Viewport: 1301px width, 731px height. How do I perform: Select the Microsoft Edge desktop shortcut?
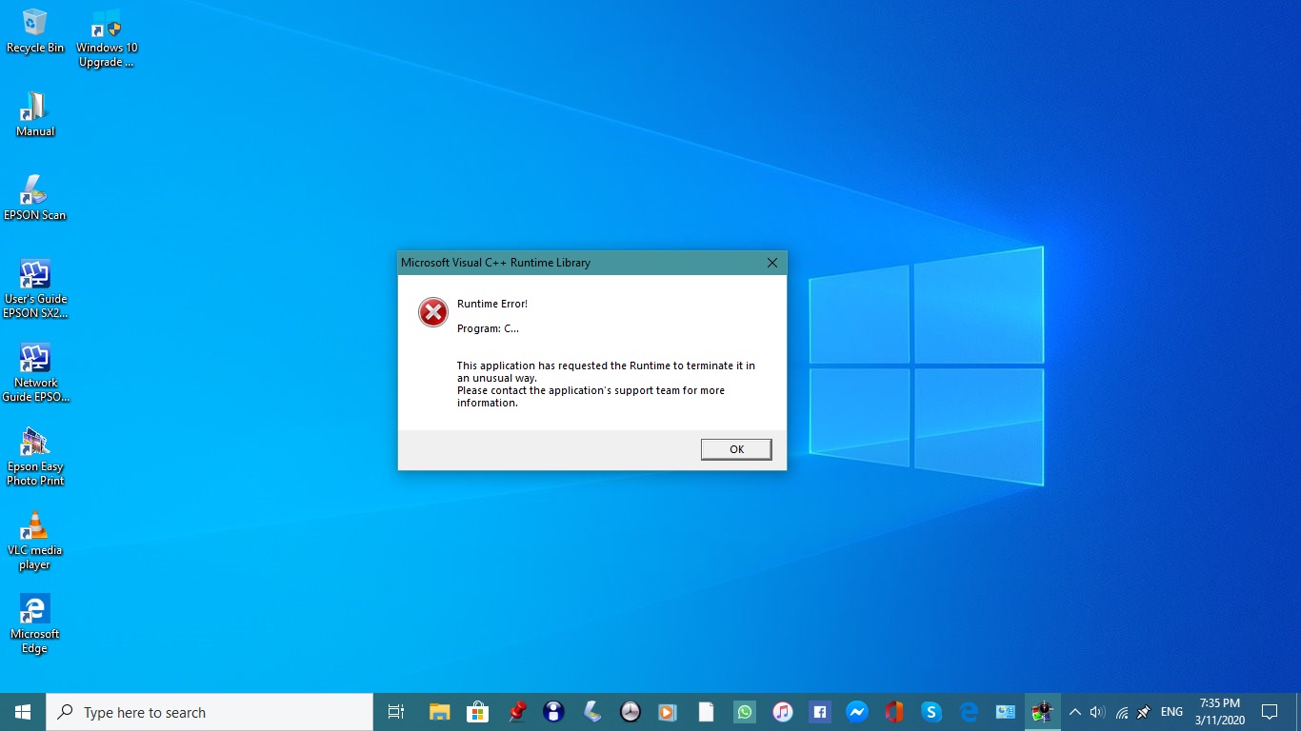[35, 624]
